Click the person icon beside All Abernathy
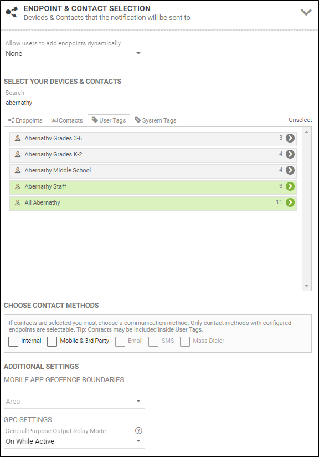This screenshot has width=319, height=457. tap(18, 202)
